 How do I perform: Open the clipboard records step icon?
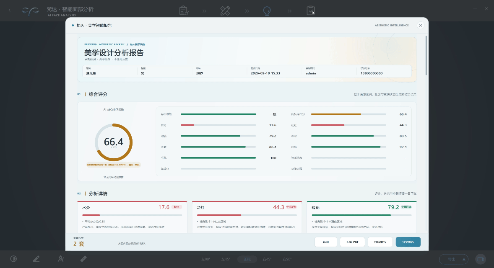(184, 11)
